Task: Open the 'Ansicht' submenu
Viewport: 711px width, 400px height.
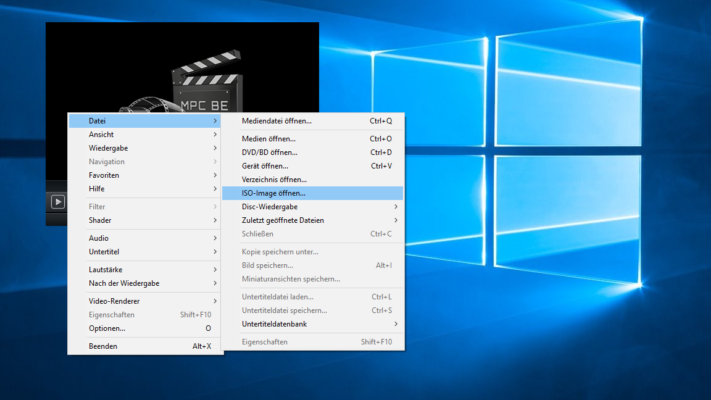Action: click(x=101, y=135)
